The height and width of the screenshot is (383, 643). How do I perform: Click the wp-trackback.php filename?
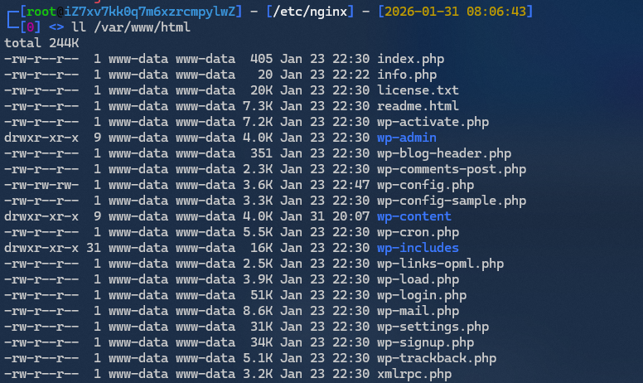click(437, 358)
